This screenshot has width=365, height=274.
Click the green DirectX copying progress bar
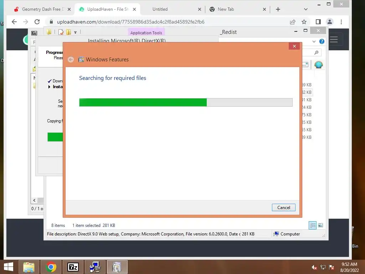[x=55, y=137]
